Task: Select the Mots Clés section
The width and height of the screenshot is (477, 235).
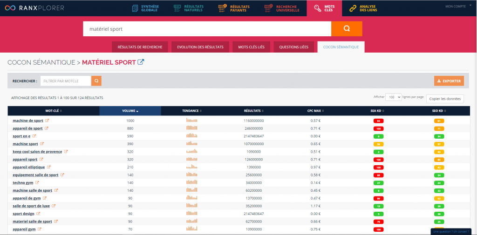Action: pos(324,8)
